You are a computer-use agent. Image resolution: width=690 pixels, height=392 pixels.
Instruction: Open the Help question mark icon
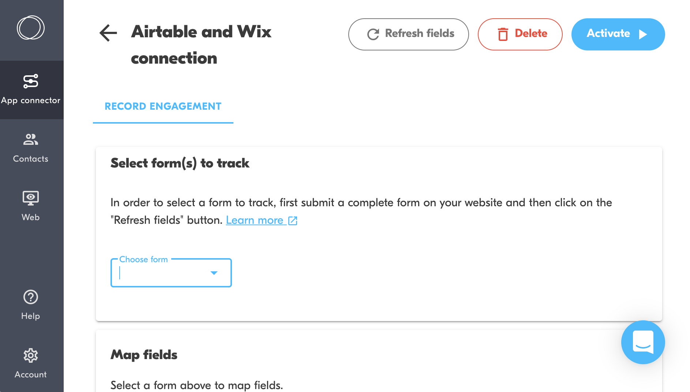(31, 297)
